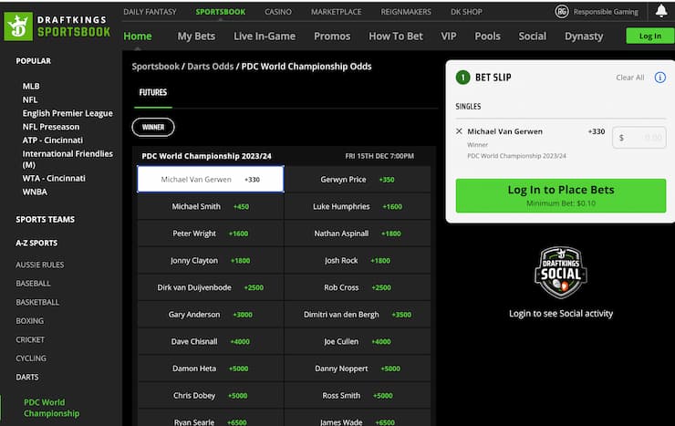Screen dimensions: 675x426
Task: Open the Social nav item
Action: 532,36
